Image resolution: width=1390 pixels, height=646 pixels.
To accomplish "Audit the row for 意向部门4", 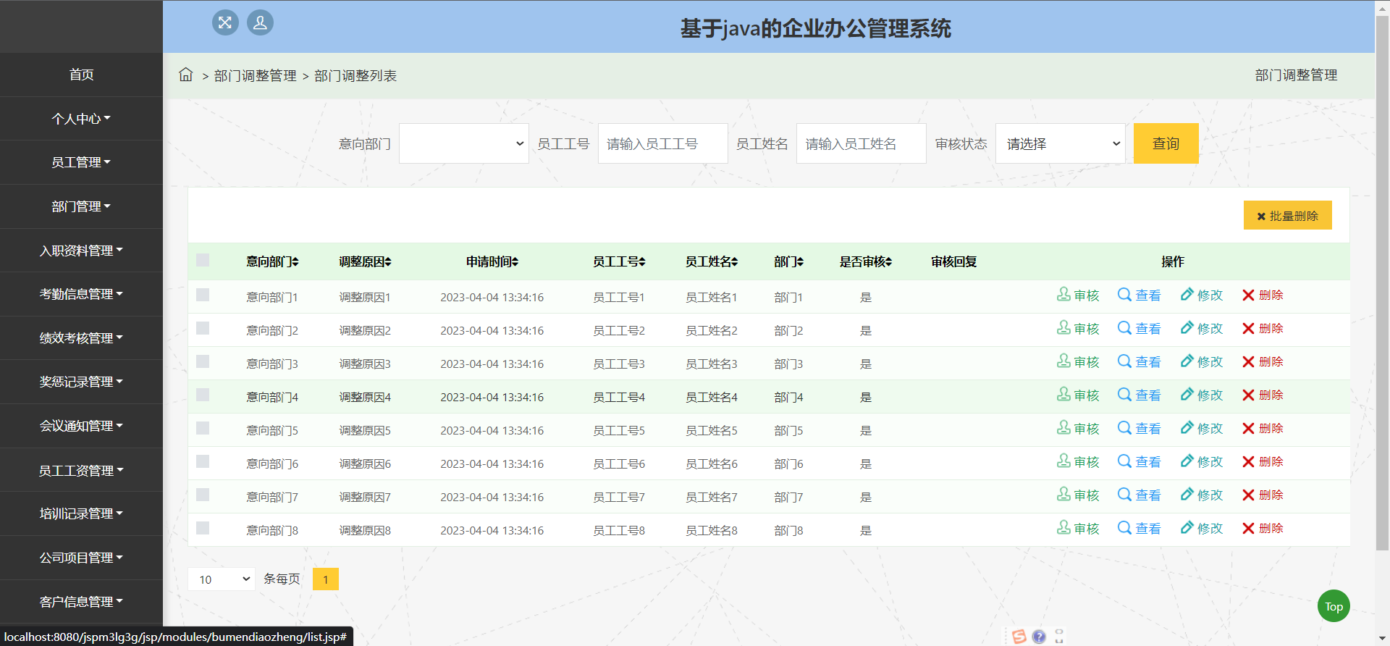I will click(x=1078, y=395).
